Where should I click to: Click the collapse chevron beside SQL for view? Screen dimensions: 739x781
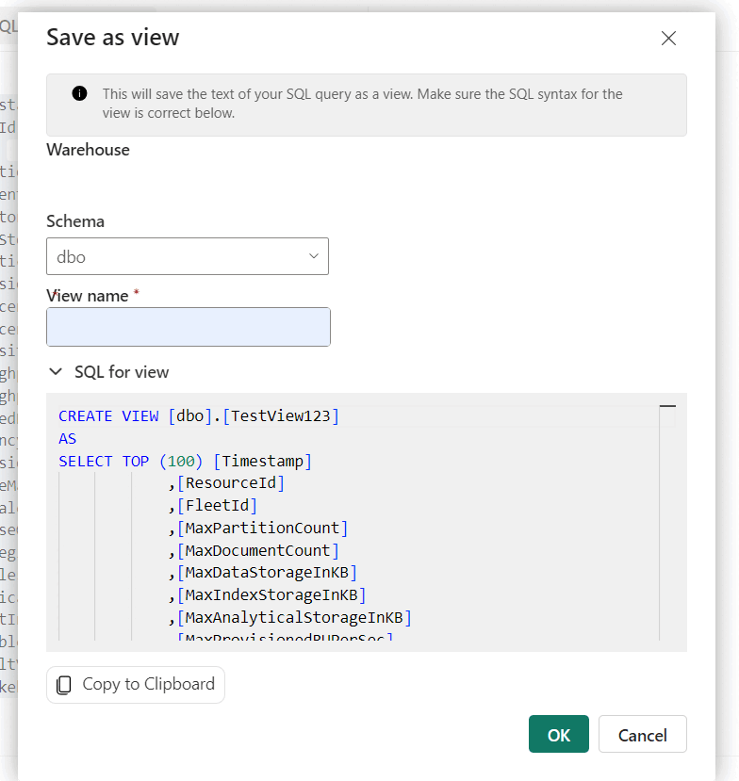[x=55, y=371]
